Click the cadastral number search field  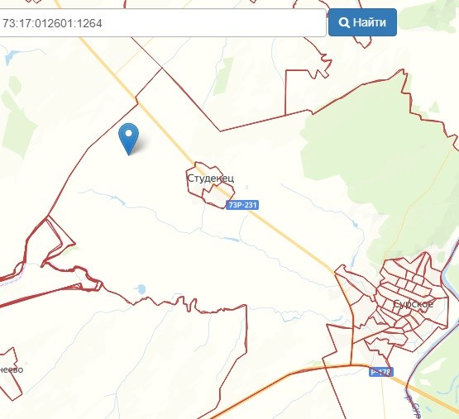(x=162, y=23)
